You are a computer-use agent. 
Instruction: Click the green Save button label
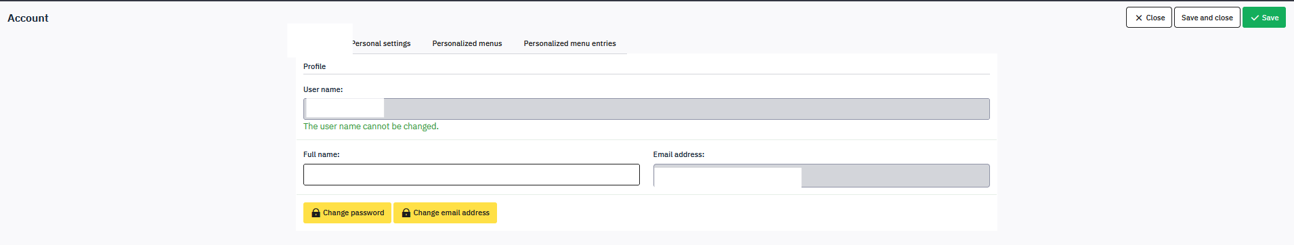point(1270,18)
